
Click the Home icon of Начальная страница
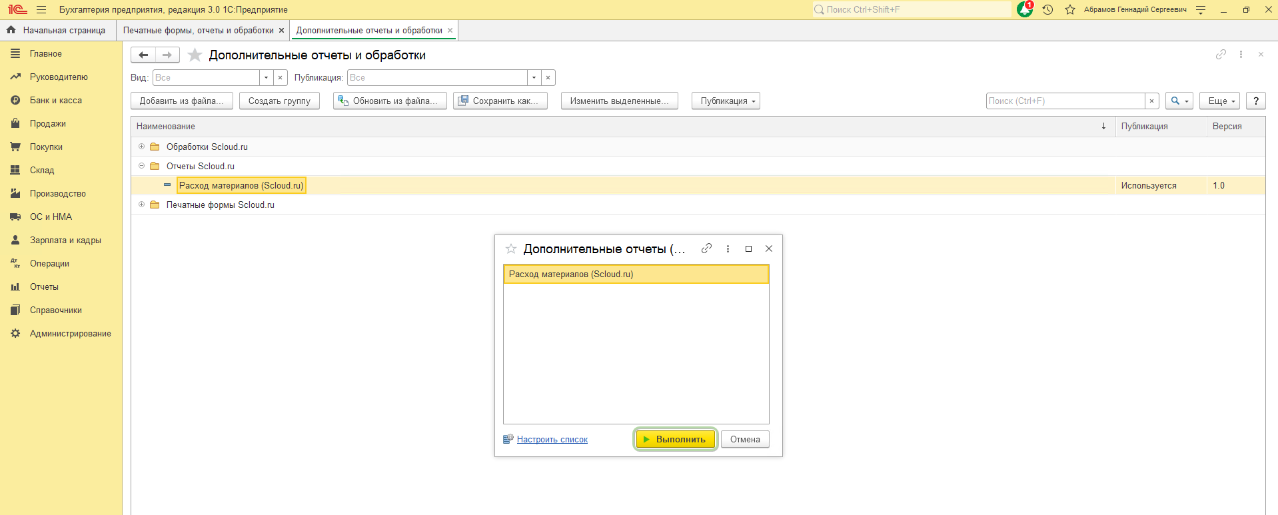(11, 30)
